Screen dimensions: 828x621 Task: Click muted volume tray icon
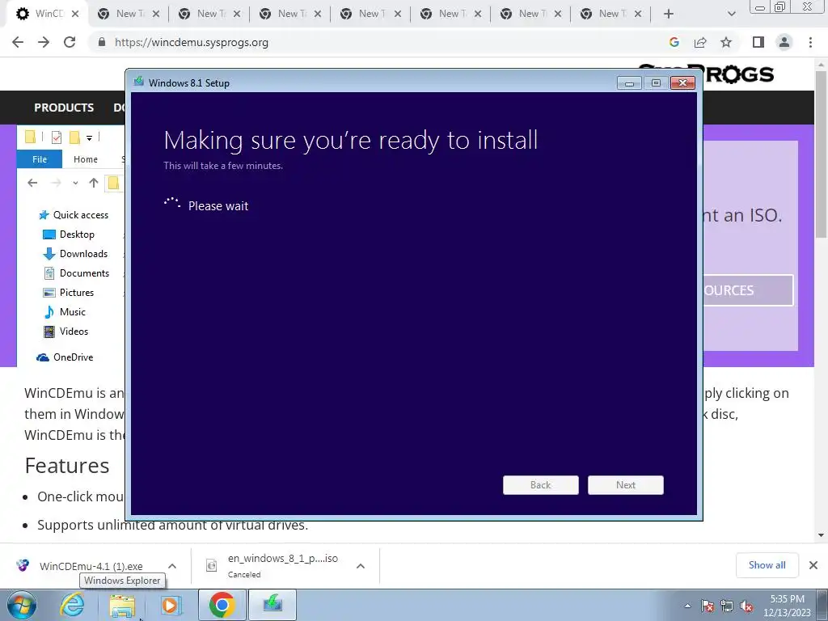pyautogui.click(x=746, y=606)
